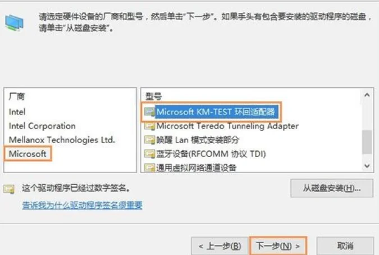Select Microsoft Teredo Tunneling Adapter model

(227, 126)
